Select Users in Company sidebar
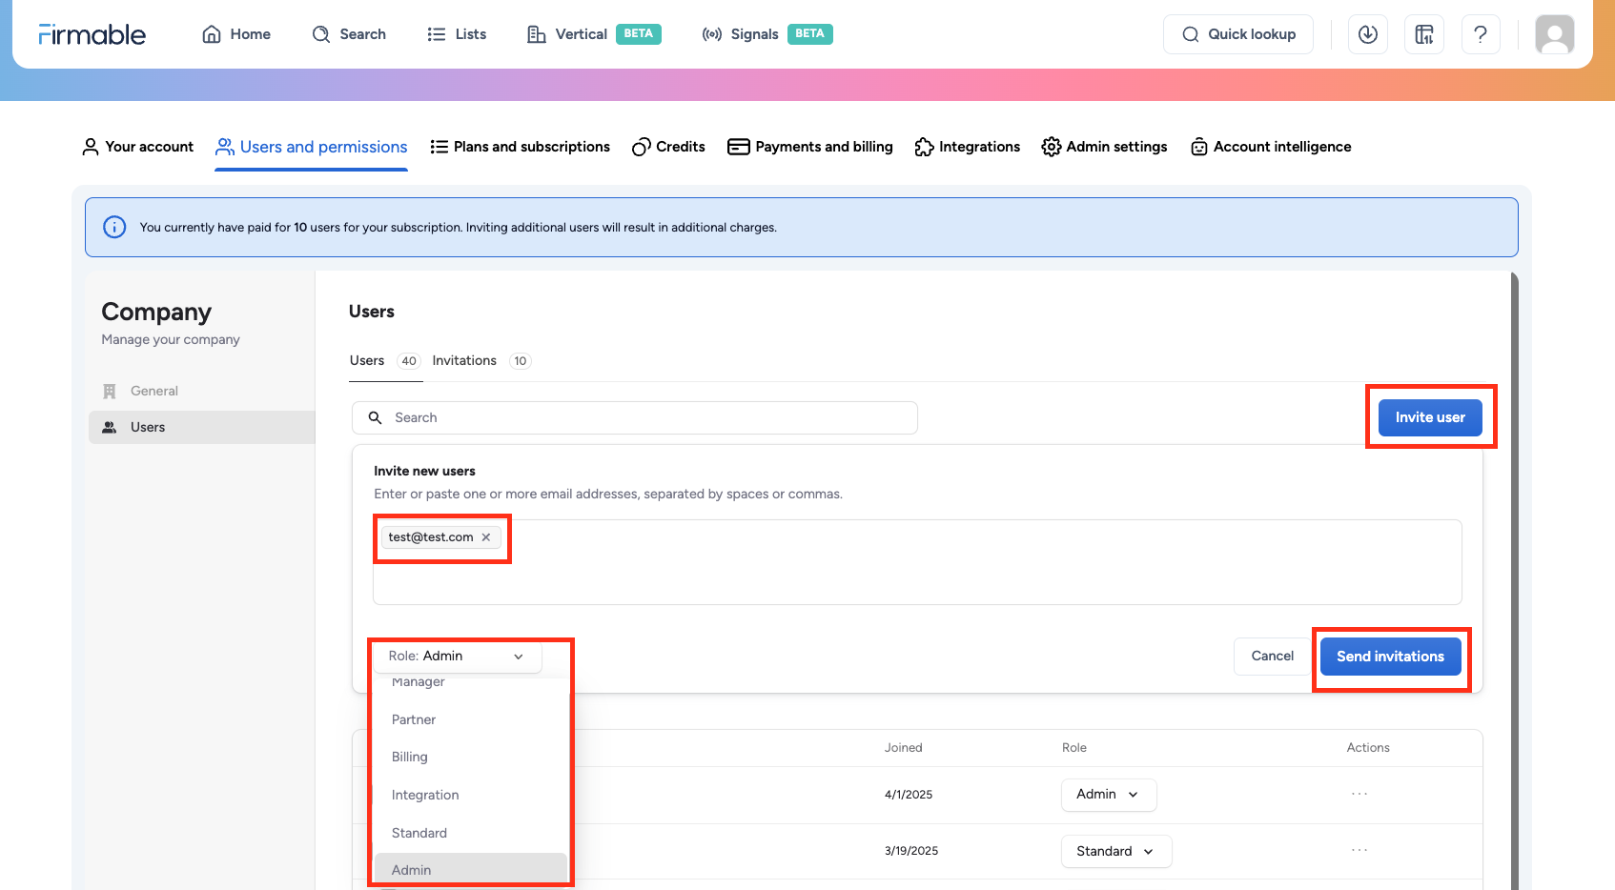 coord(201,427)
